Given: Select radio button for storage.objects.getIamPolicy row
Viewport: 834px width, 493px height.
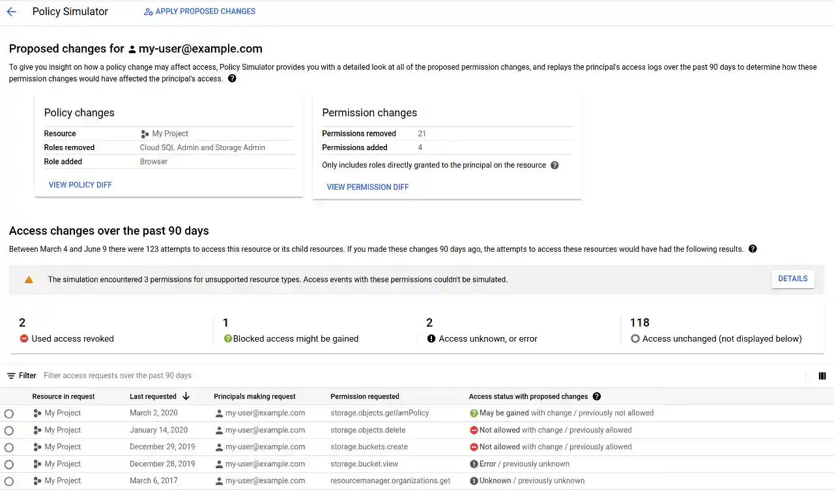Looking at the screenshot, I should tap(9, 413).
